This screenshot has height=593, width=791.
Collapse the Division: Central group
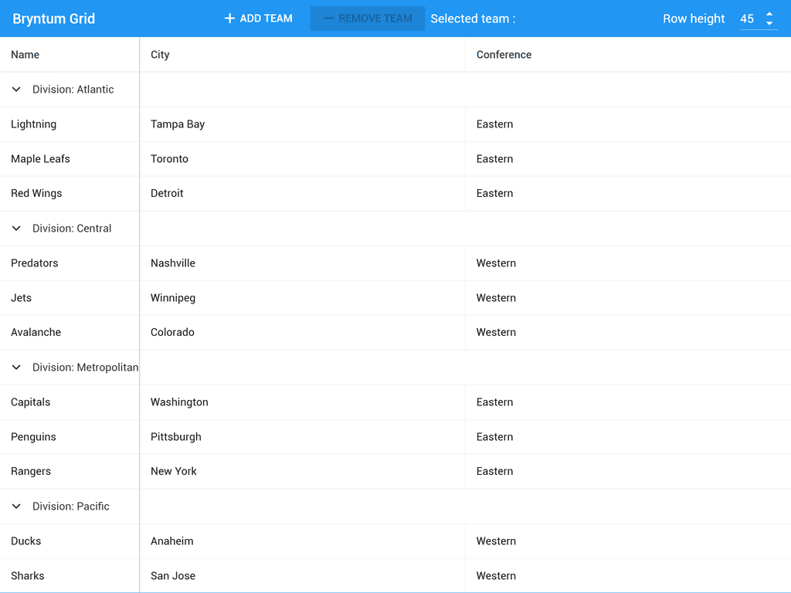coord(16,228)
